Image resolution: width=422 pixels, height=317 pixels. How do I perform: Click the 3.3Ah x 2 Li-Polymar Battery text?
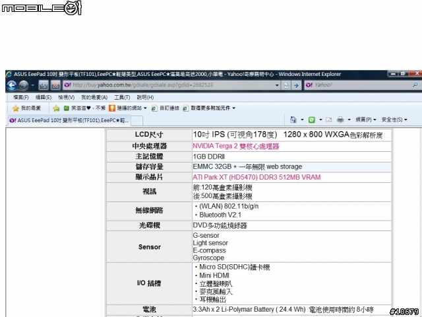pos(249,309)
